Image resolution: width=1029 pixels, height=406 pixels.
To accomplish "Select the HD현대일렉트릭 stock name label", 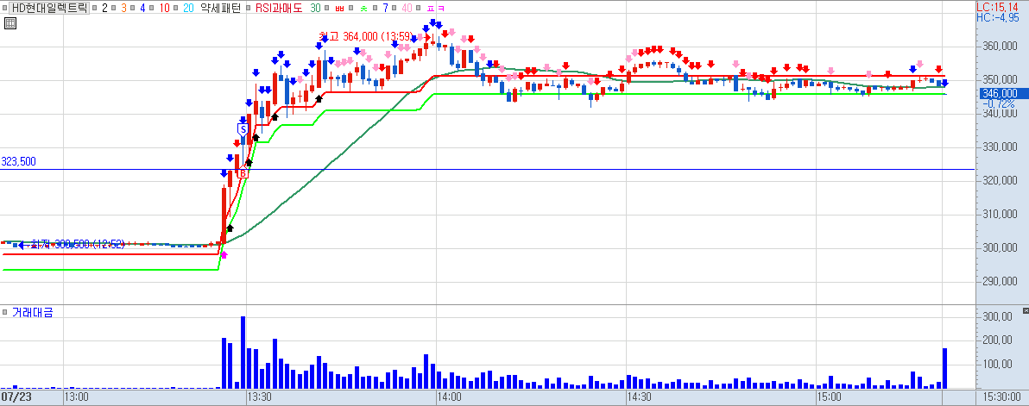I will [x=49, y=8].
